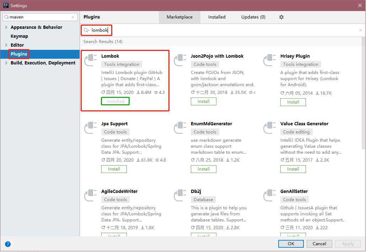The width and height of the screenshot is (366, 252).
Task: Click the Json2Pojo with Lombok plugin icon
Action: pyautogui.click(x=180, y=60)
